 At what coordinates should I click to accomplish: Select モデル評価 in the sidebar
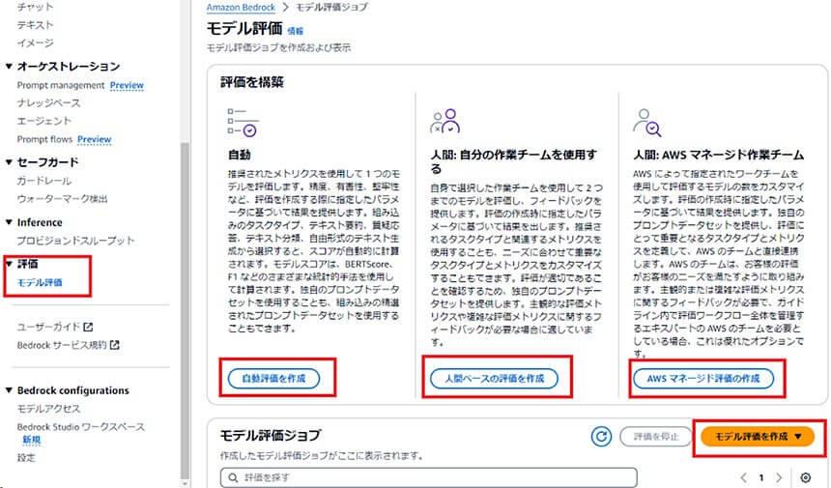coord(40,282)
